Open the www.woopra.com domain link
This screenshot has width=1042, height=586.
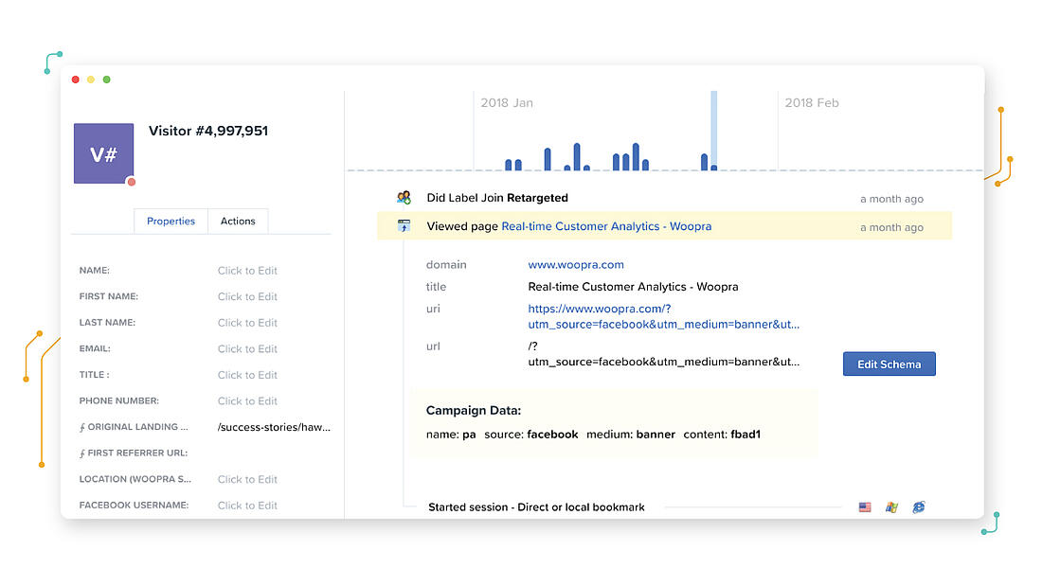(576, 264)
